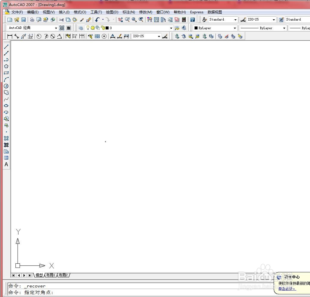Image resolution: width=310 pixels, height=297 pixels.
Task: Select the Table tool in draw toolbar
Action: (x=6, y=158)
